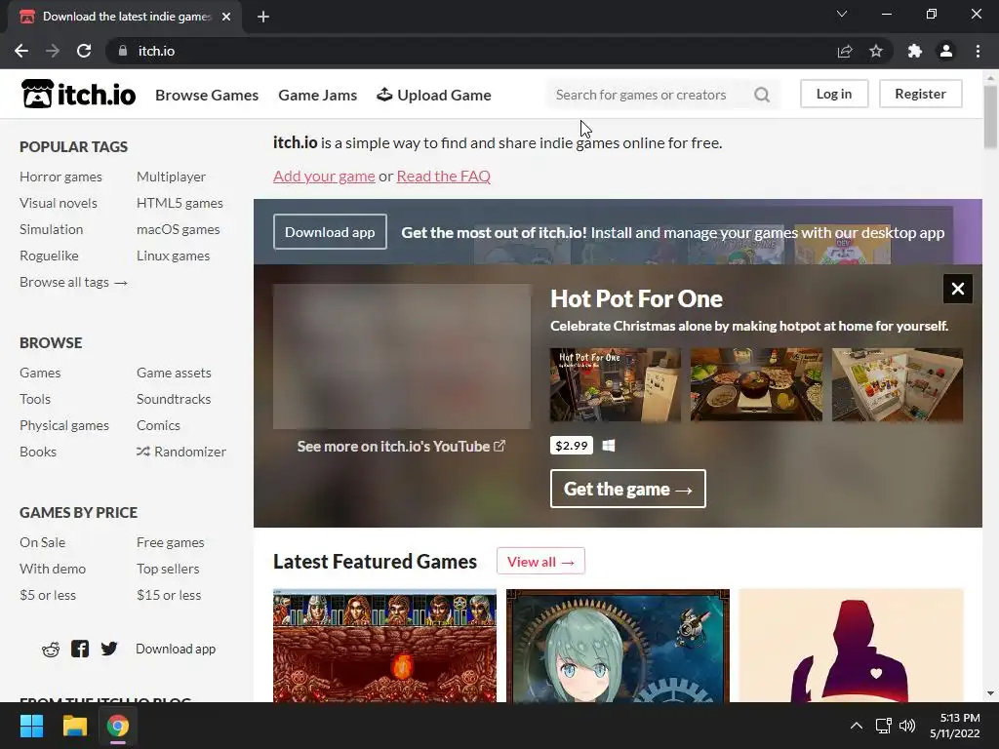The height and width of the screenshot is (749, 999).
Task: Open first Hot Pot For One screenshot
Action: coord(616,384)
